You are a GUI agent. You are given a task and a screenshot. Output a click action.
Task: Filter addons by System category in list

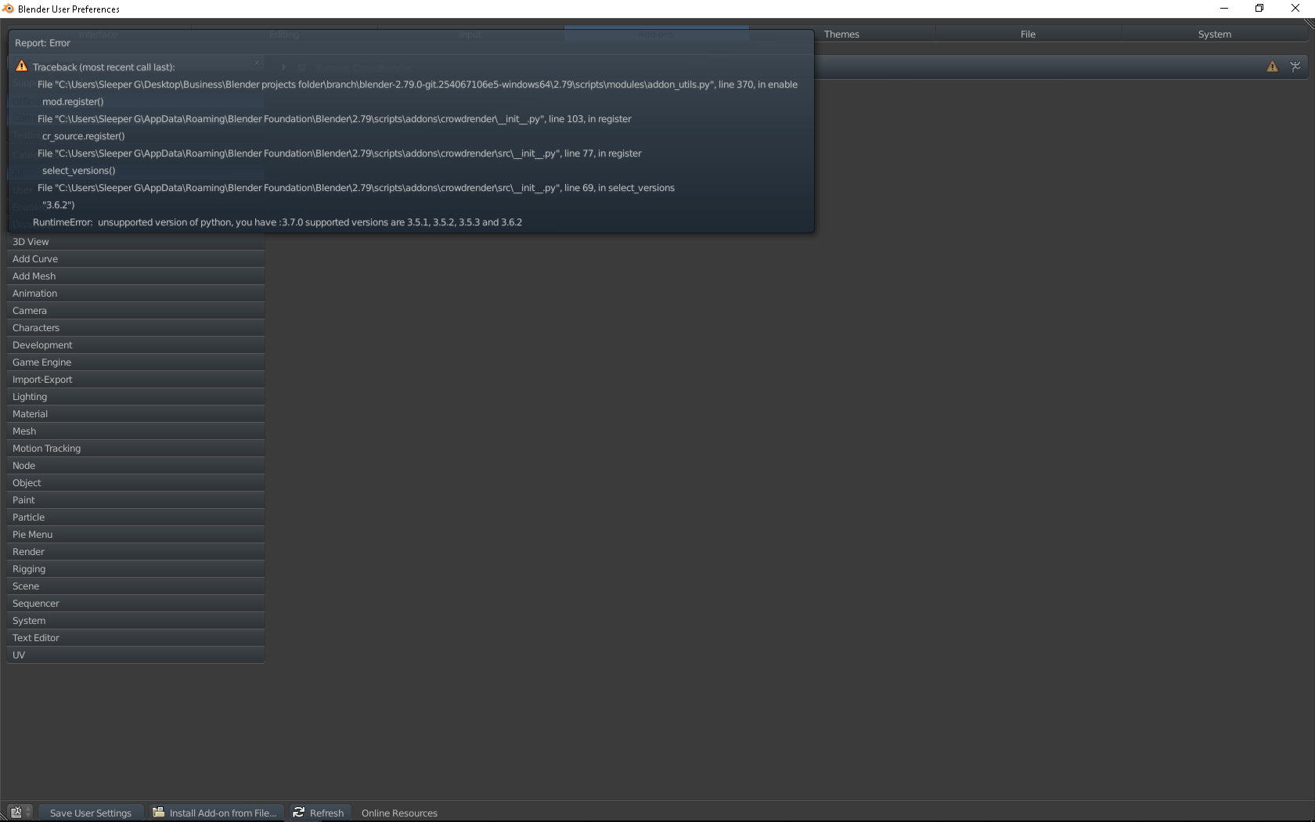136,621
